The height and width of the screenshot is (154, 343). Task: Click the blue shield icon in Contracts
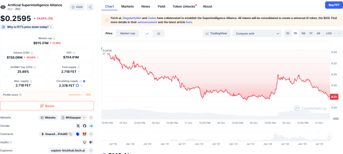point(78,134)
